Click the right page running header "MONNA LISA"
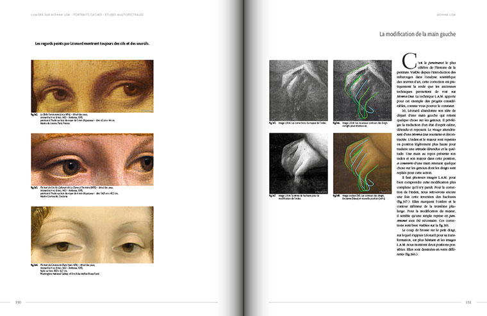Viewport: 487px width, 316px height. pos(446,15)
